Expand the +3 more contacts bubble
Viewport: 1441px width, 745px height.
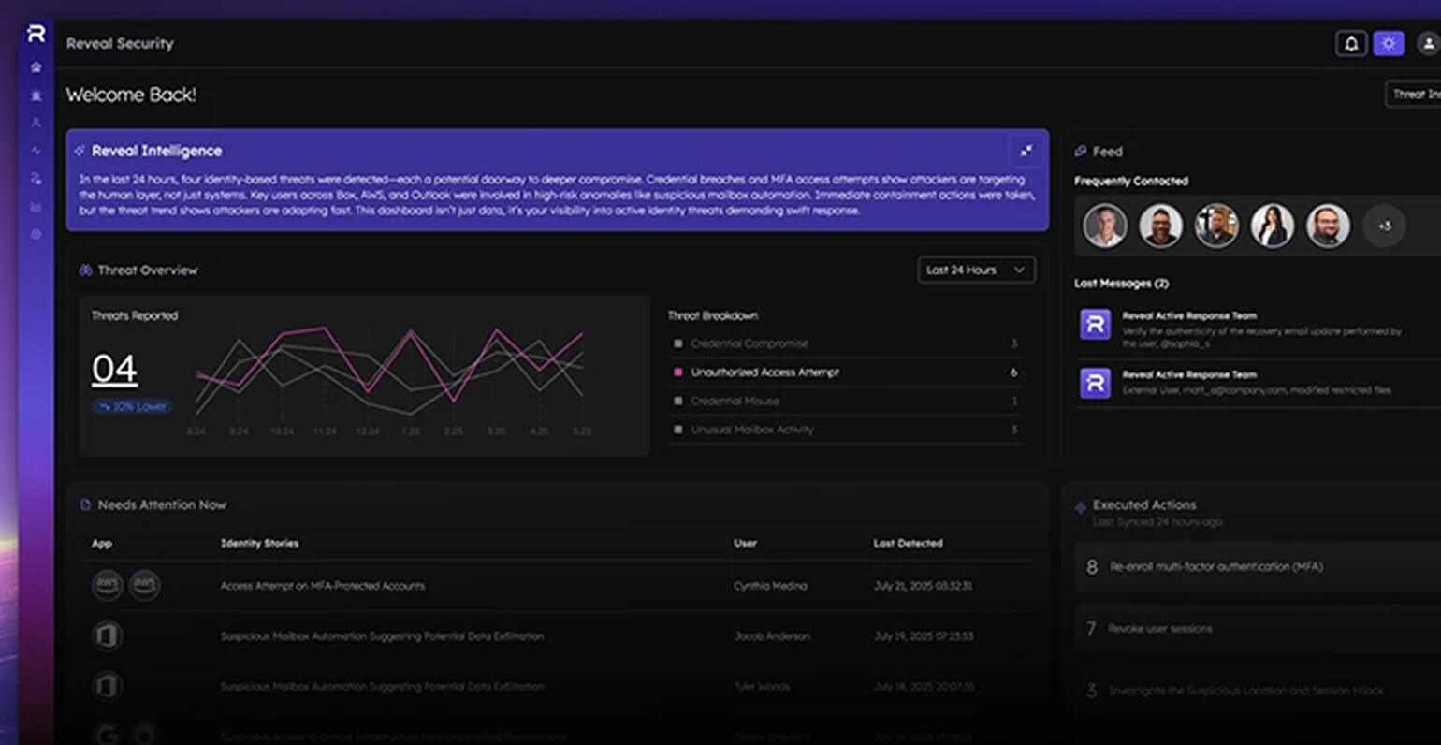(1384, 226)
